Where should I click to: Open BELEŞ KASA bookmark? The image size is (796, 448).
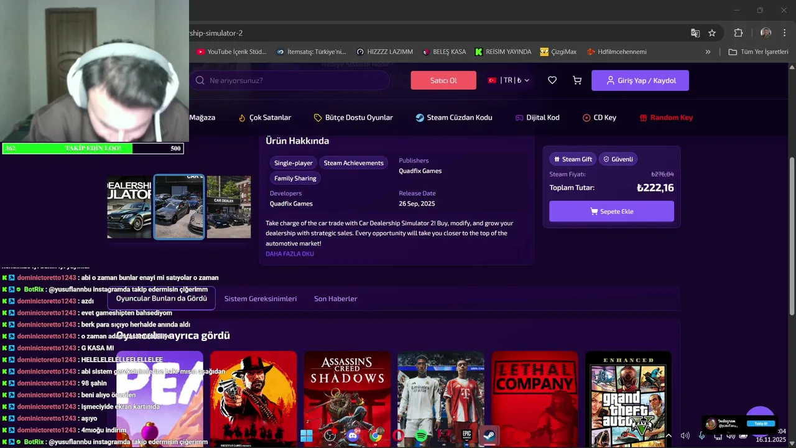point(444,52)
